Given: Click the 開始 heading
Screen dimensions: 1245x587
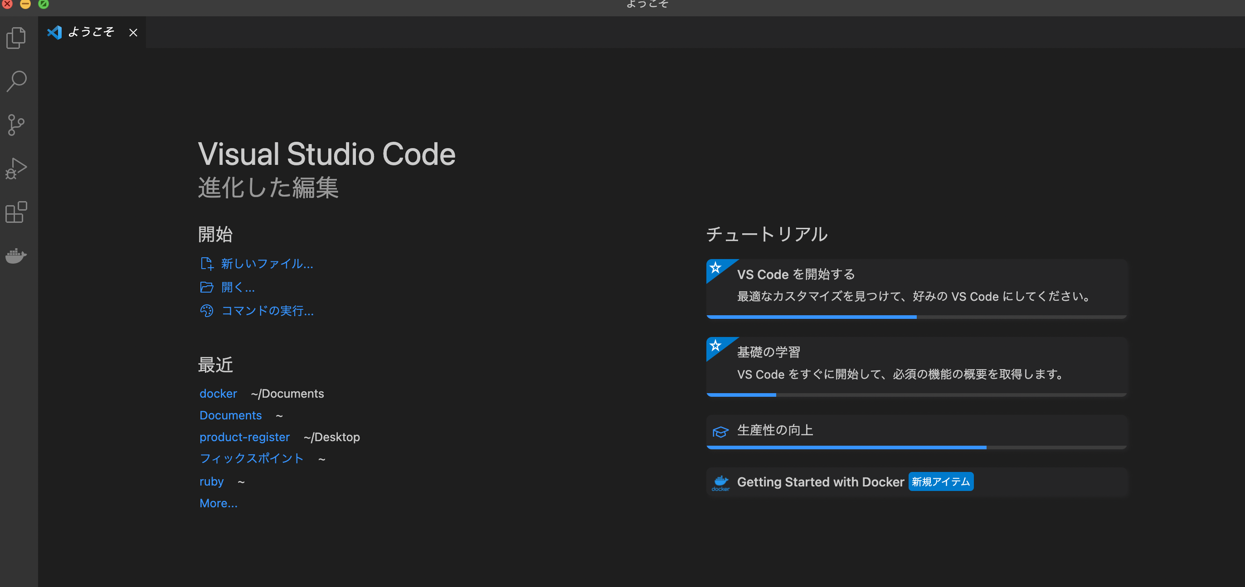Looking at the screenshot, I should click(x=215, y=234).
